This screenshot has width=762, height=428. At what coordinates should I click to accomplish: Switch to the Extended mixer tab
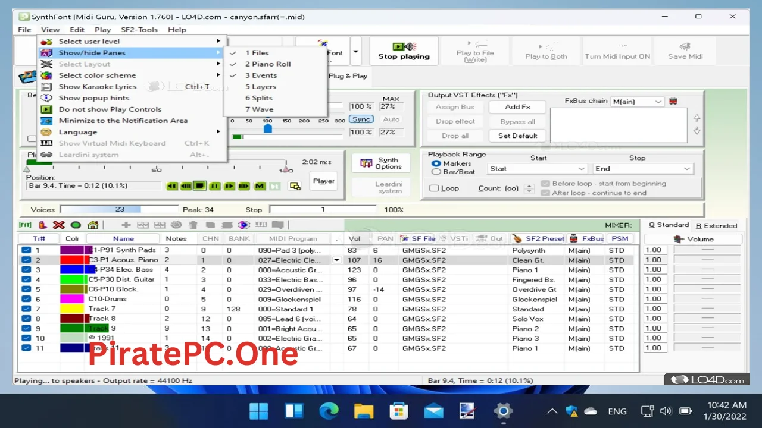click(716, 225)
